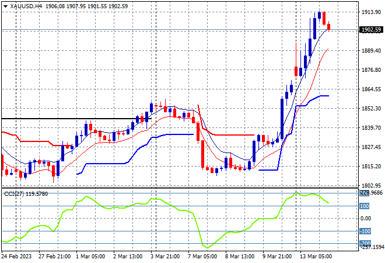Select the XAUUSD,H4 symbol title text
This screenshot has width=385, height=263.
click(26, 6)
